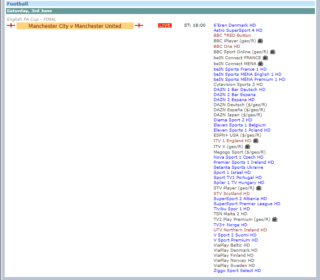320x280 pixels.
Task: Click the England flag left of match title
Action: (11, 25)
